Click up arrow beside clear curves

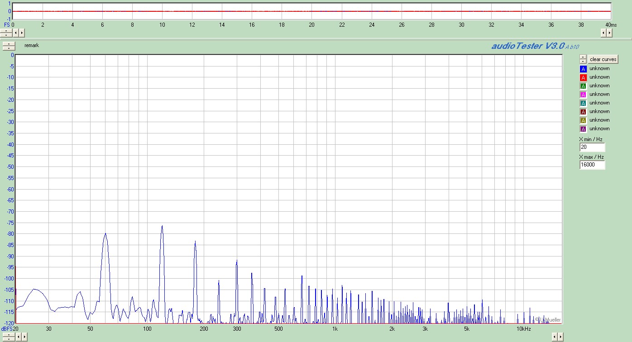583,57
